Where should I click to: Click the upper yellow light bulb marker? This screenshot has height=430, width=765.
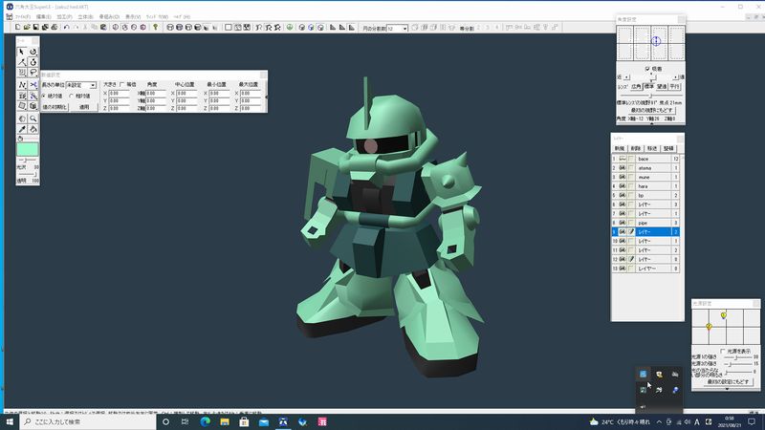724,316
